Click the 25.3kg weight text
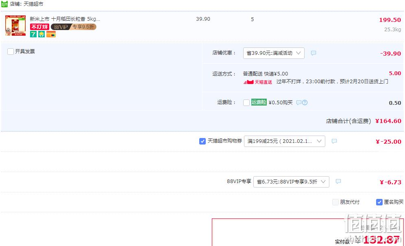The width and height of the screenshot is (405, 246). coord(393,29)
